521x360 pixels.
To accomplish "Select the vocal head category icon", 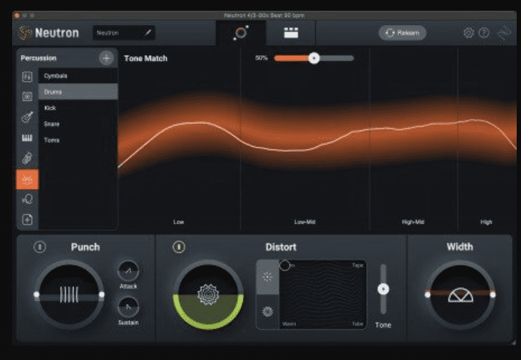I will click(x=27, y=199).
